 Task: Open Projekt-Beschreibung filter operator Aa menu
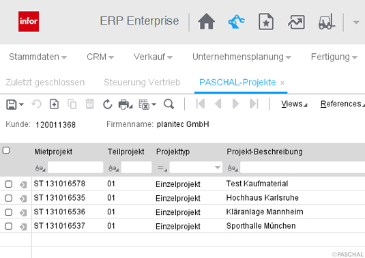click(233, 168)
